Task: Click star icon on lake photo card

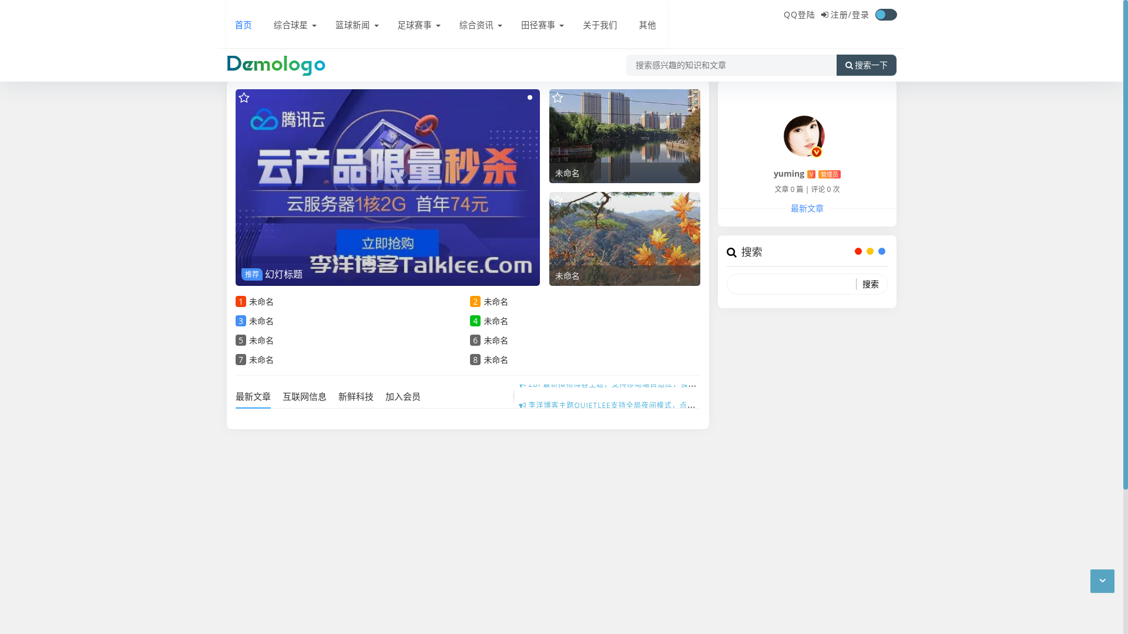Action: pos(558,98)
